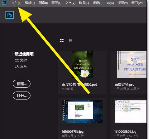Open the 1610005756.jpg thumbnail
The image size is (149, 139).
point(82,112)
